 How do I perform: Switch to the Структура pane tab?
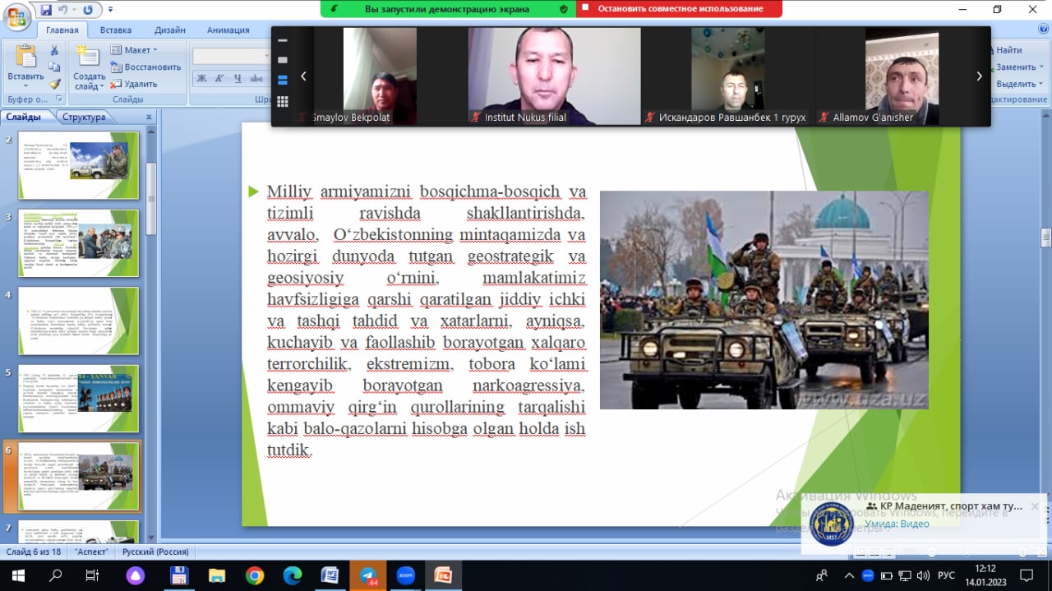[x=83, y=117]
